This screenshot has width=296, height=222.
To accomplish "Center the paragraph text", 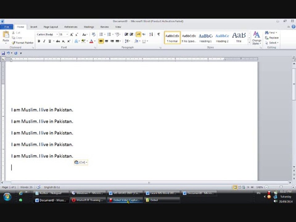I will coord(106,41).
